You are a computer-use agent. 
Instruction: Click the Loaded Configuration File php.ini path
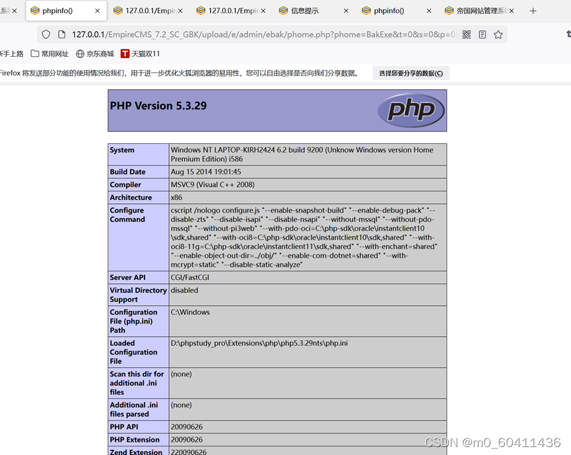259,343
